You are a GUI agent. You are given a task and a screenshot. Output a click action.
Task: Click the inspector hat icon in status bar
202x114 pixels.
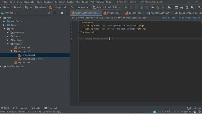pyautogui.click(x=199, y=112)
